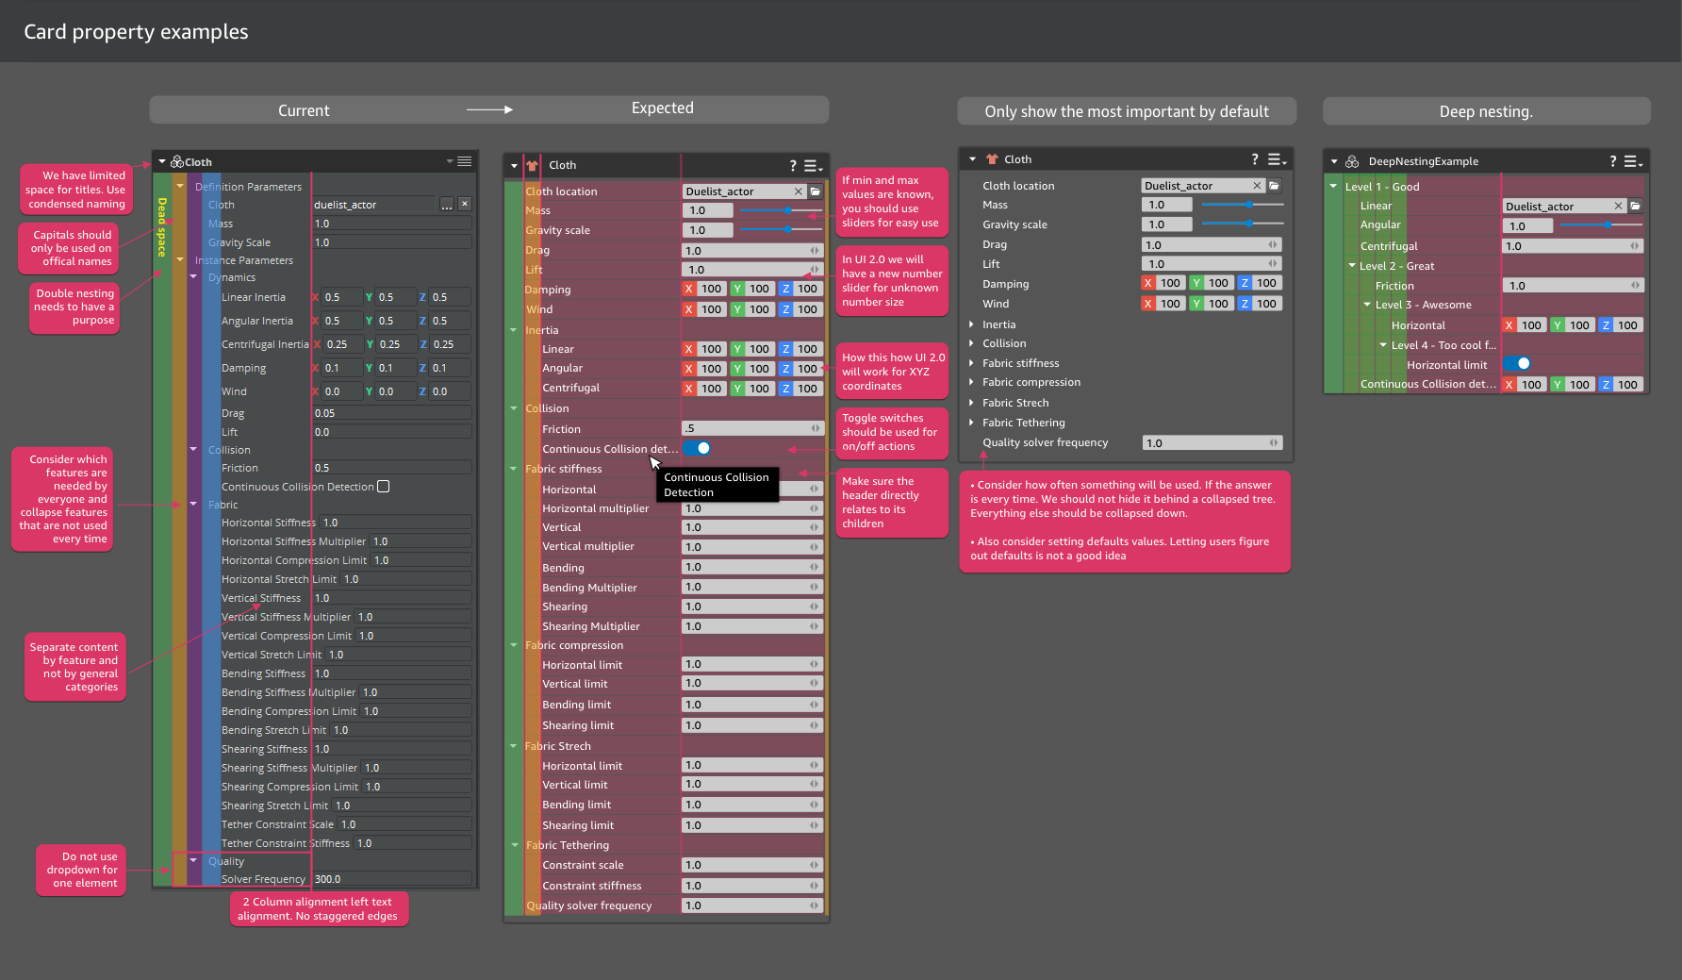
Task: Click the ... browse button beside duelist_actor
Action: coord(446,204)
